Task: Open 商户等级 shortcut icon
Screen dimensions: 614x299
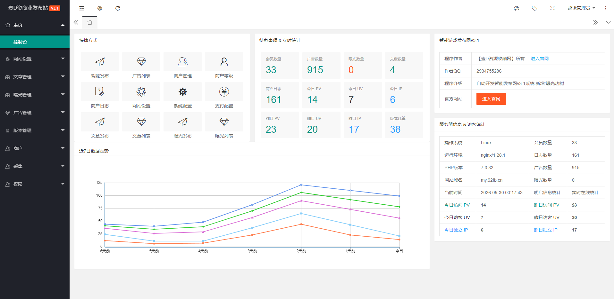Action: point(224,62)
